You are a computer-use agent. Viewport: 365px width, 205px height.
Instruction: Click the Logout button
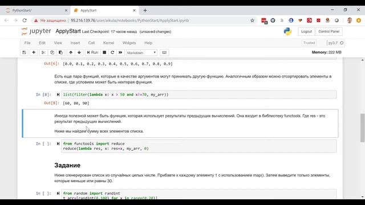point(306,31)
